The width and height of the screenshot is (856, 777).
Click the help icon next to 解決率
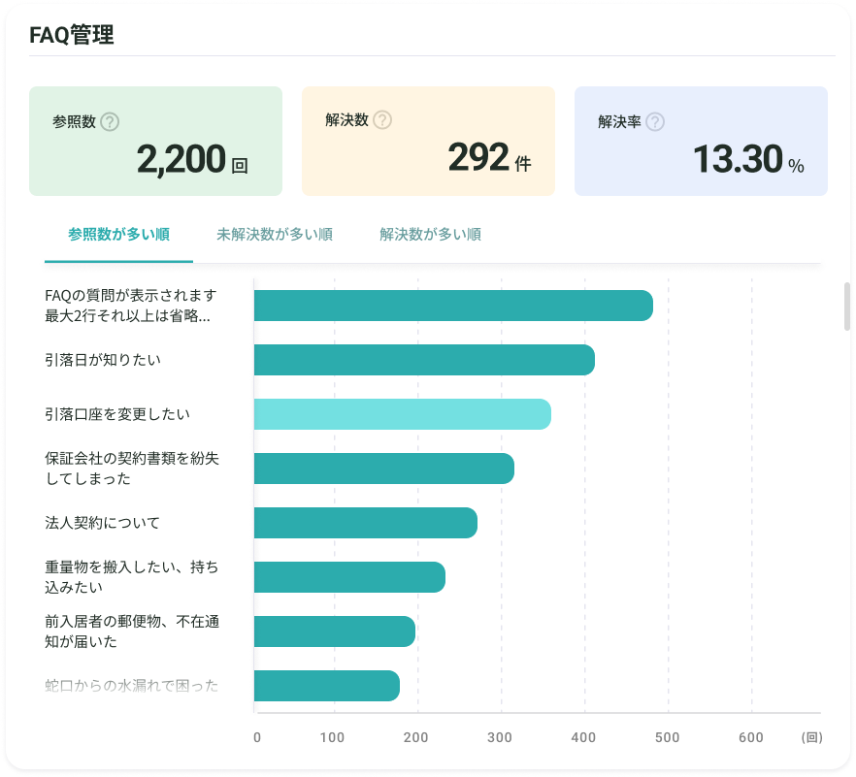654,122
